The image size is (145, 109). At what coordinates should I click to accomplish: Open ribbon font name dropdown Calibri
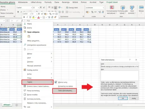(x=31, y=8)
